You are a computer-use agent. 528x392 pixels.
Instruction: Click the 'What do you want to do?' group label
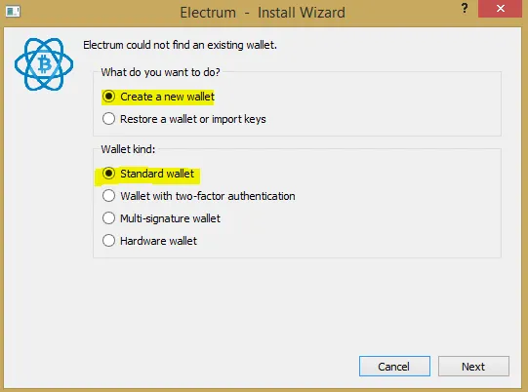[x=160, y=72]
